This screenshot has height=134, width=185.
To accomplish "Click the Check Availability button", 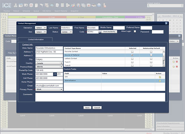I will (x=109, y=32).
